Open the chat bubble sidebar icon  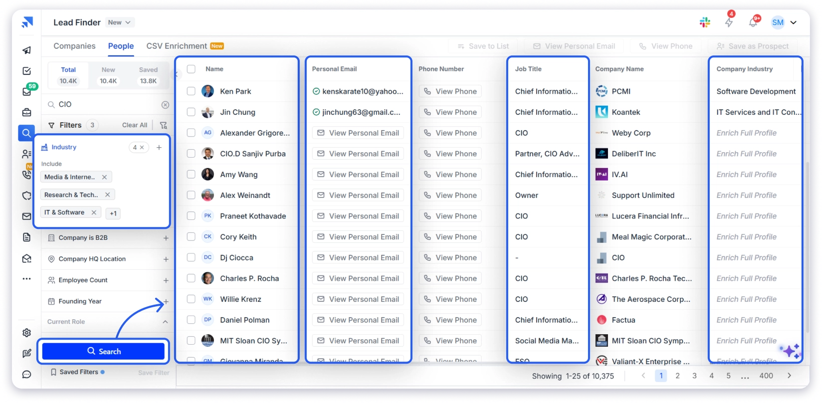27,375
